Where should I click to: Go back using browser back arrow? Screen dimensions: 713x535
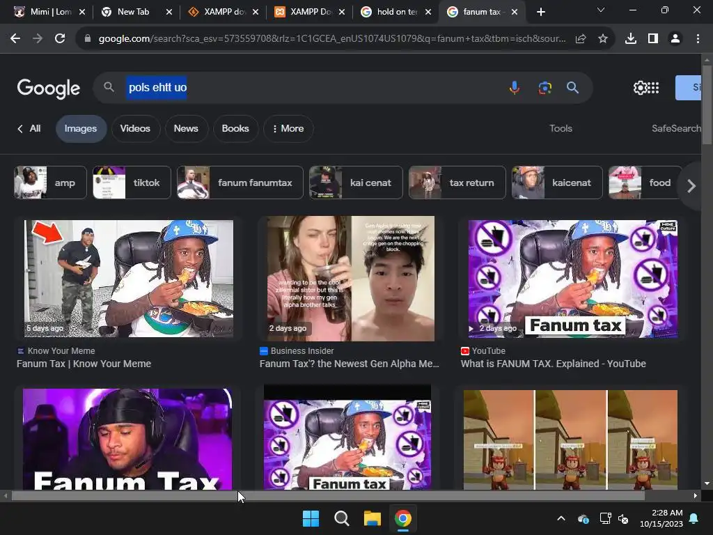pyautogui.click(x=15, y=39)
